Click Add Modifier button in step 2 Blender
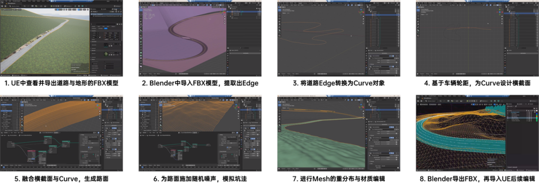Image resolution: width=539 pixels, height=183 pixels. coord(246,53)
